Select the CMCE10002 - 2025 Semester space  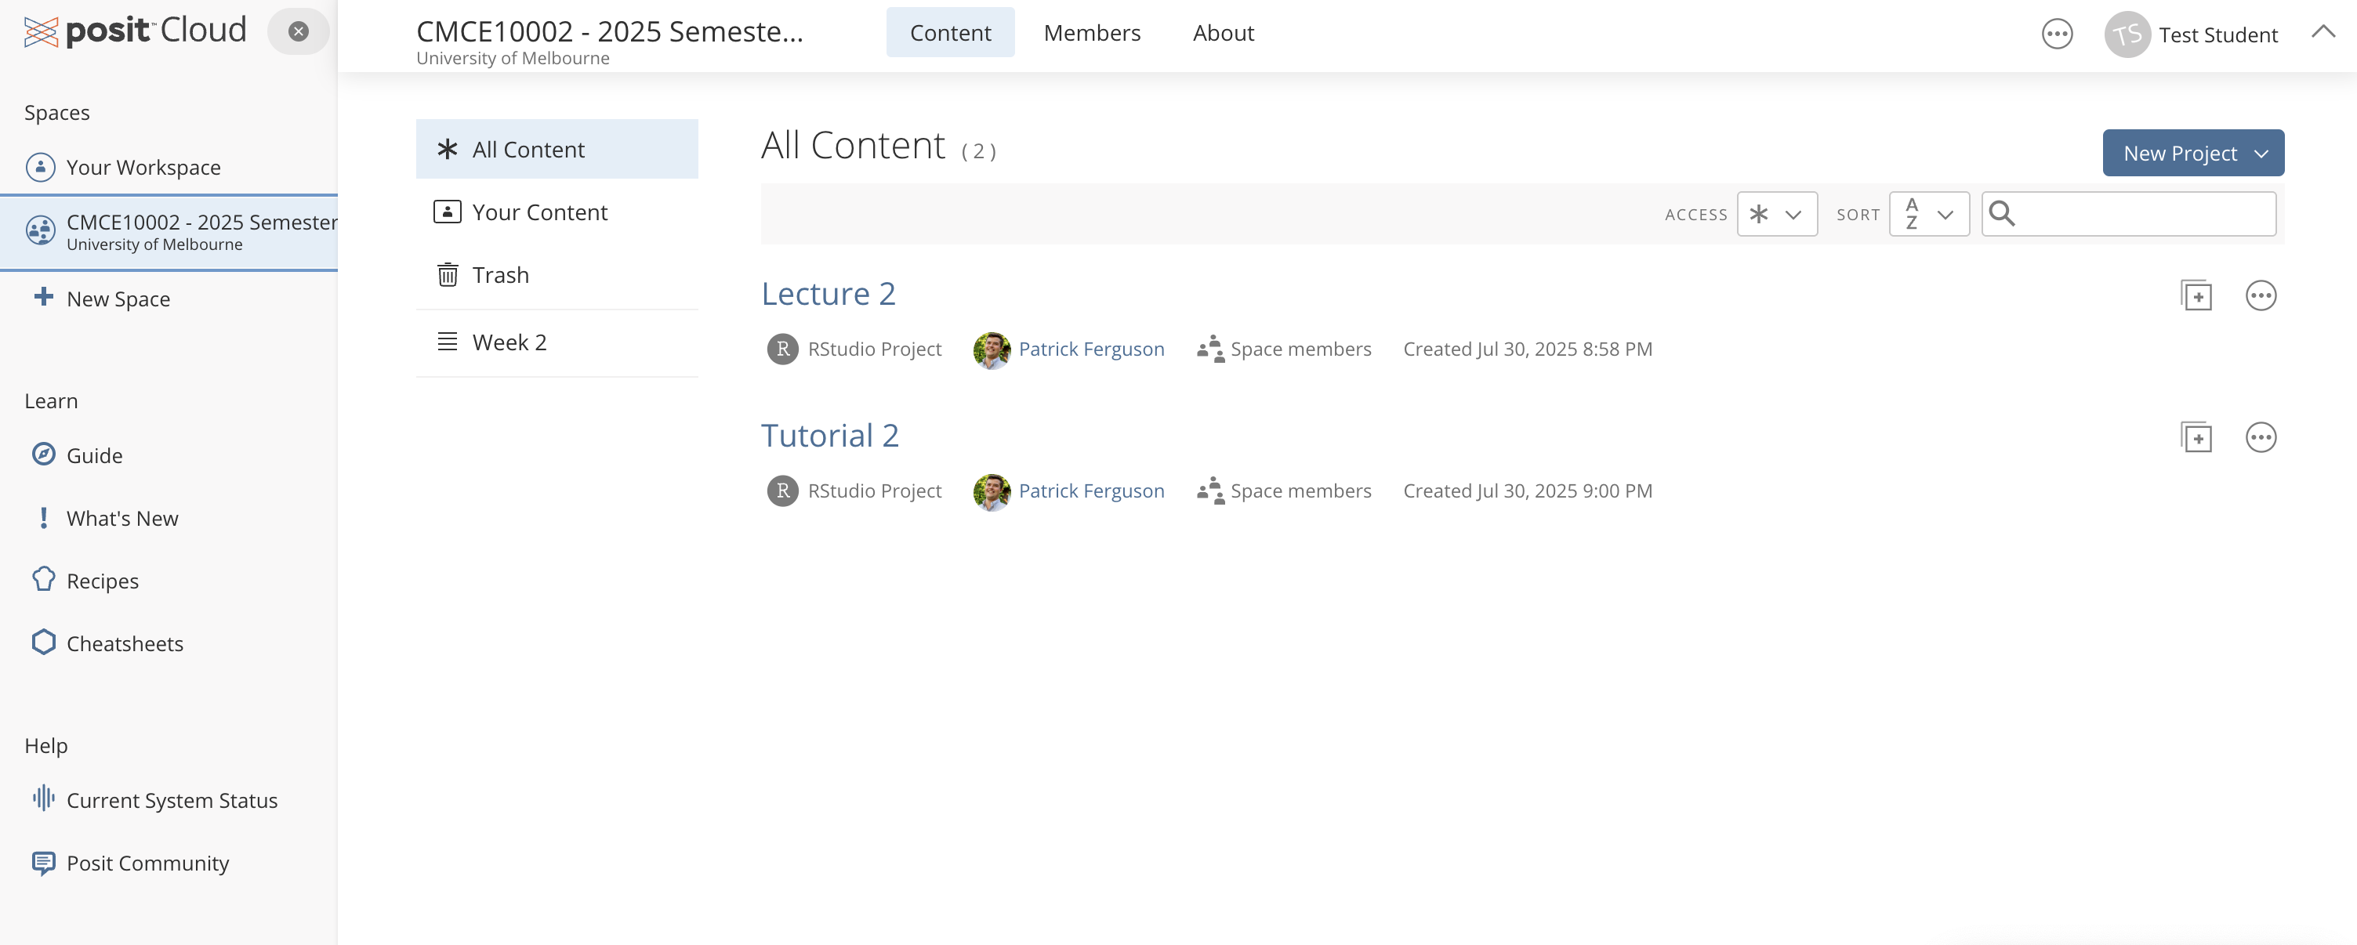tap(169, 231)
